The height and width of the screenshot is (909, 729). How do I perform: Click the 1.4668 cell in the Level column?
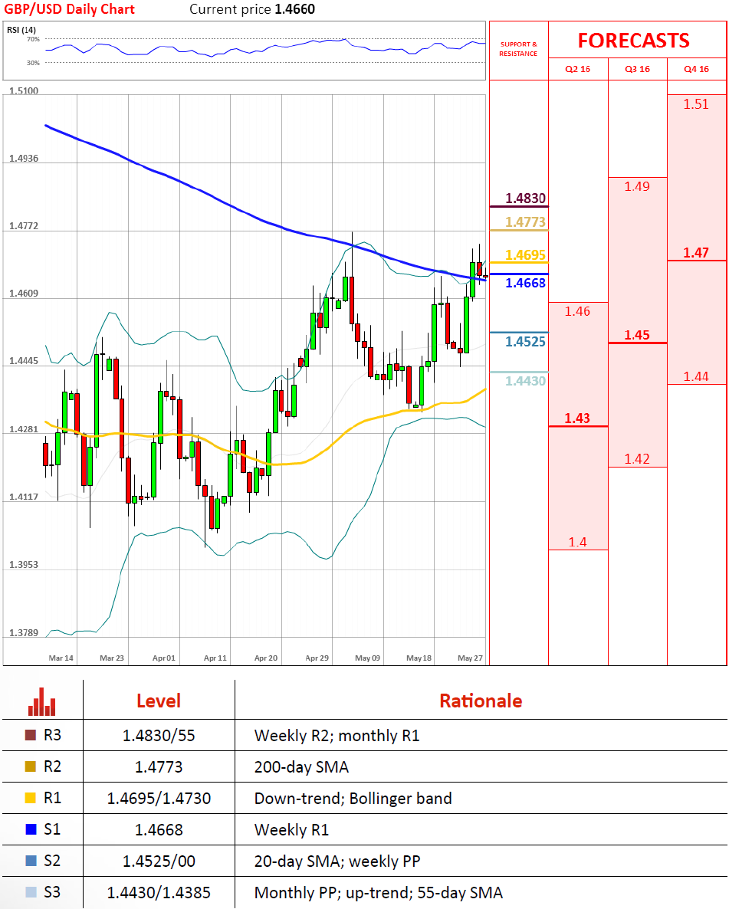click(159, 829)
